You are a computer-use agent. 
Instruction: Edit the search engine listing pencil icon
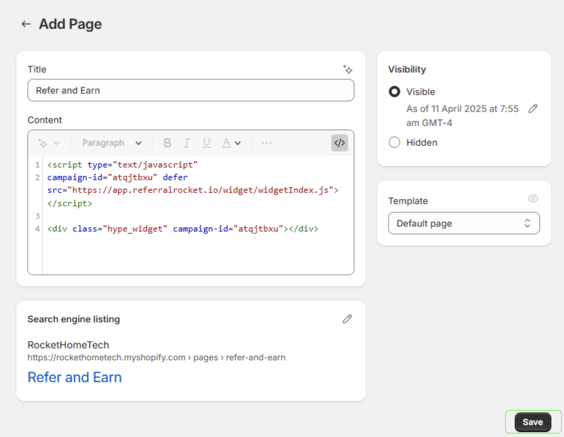[x=347, y=319]
